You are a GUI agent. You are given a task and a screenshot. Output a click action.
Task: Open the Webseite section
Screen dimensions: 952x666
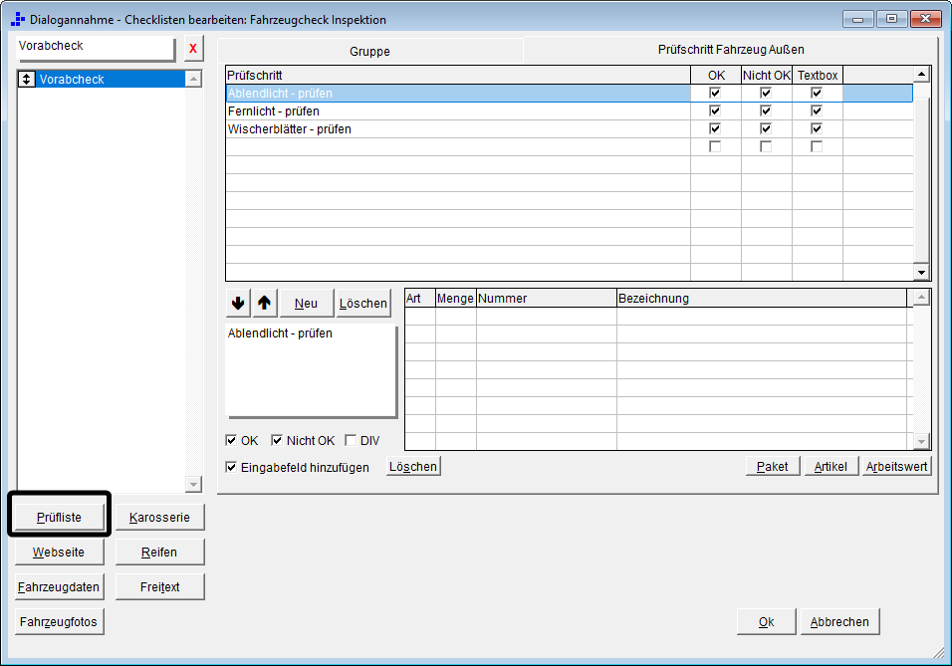click(x=59, y=552)
